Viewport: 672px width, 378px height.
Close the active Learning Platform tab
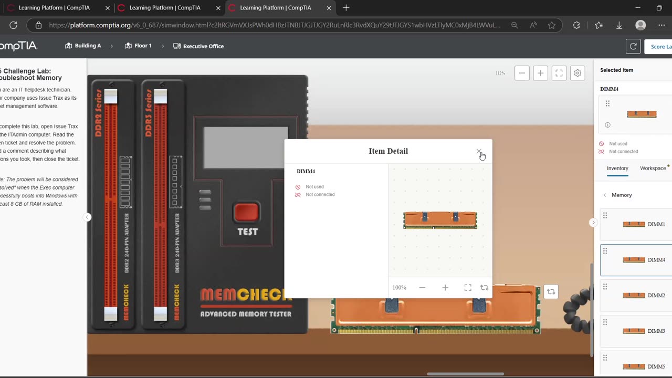tap(329, 8)
